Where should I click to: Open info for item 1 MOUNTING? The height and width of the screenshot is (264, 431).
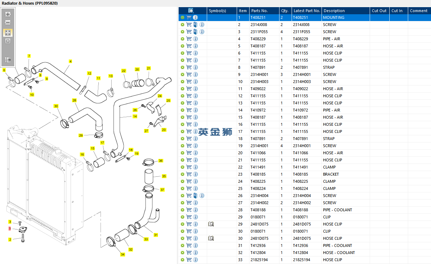(195, 17)
